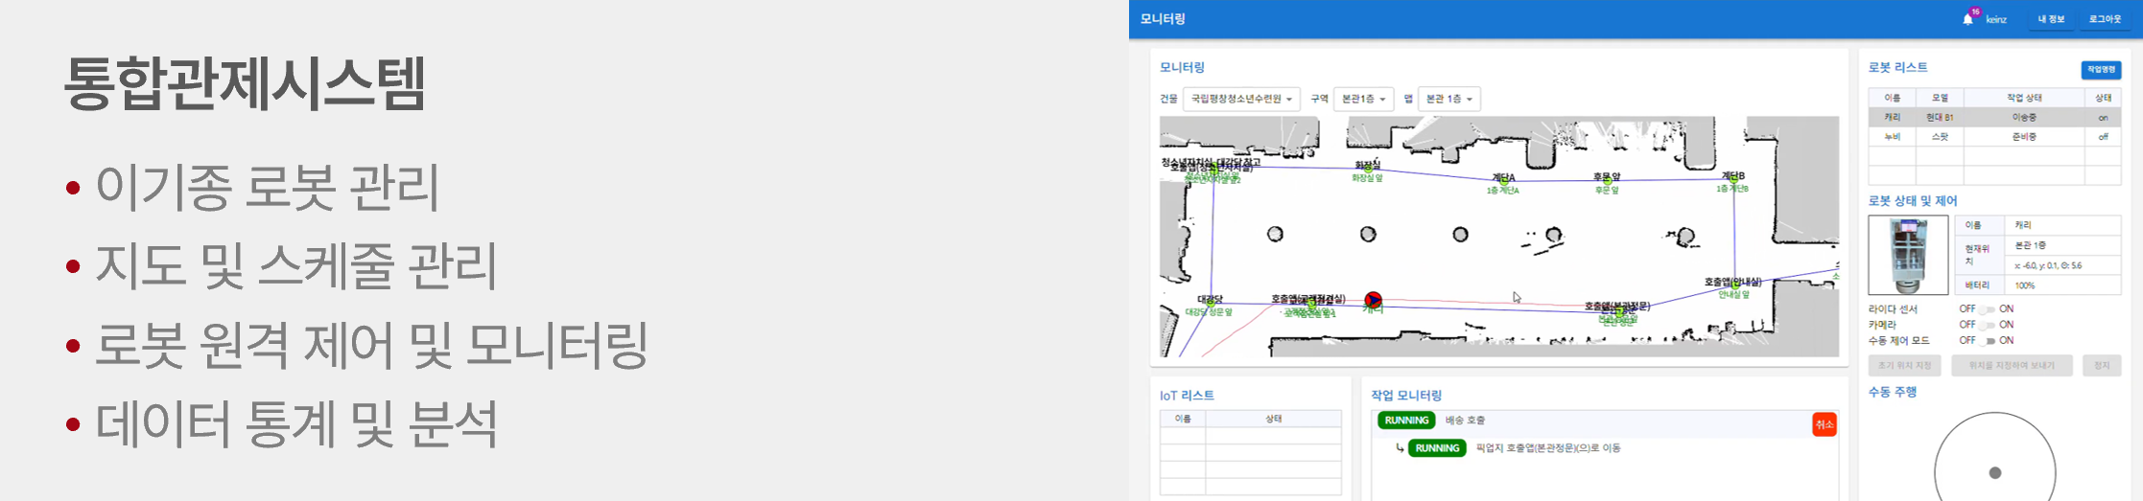Click the 내 정보 button
Image resolution: width=2143 pixels, height=501 pixels.
click(2051, 19)
